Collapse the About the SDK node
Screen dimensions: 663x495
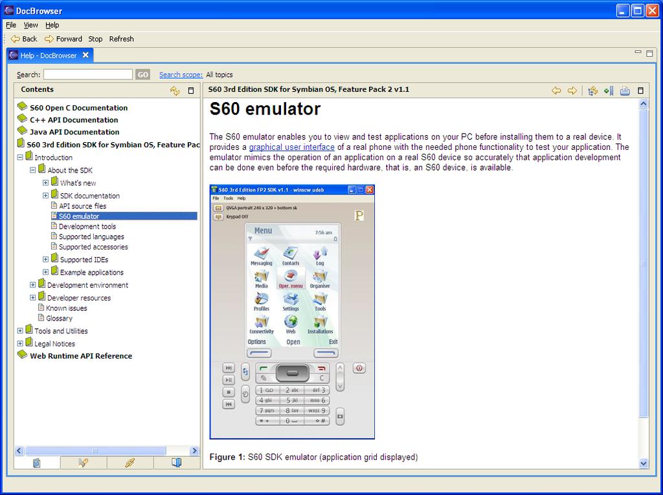[x=32, y=170]
